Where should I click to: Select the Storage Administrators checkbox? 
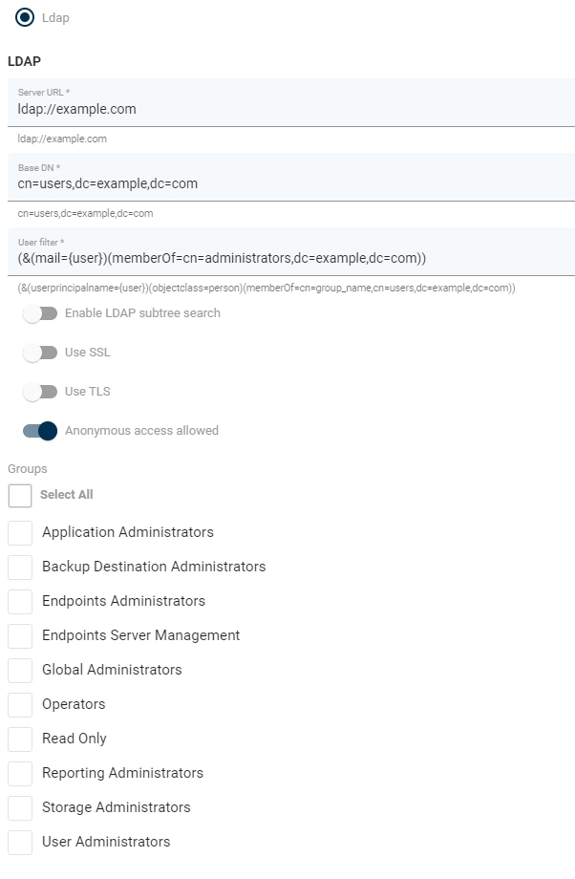pyautogui.click(x=20, y=807)
